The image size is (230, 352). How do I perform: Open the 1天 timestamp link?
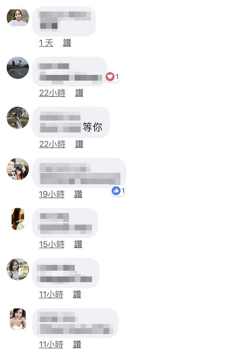[x=46, y=43]
